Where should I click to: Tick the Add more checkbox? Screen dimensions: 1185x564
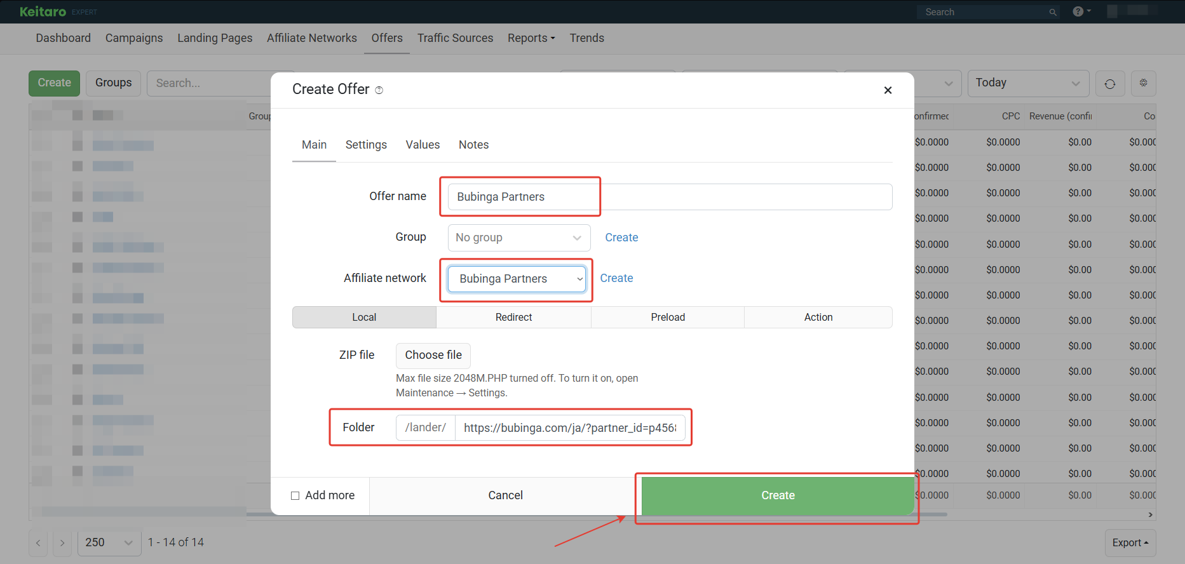point(295,495)
